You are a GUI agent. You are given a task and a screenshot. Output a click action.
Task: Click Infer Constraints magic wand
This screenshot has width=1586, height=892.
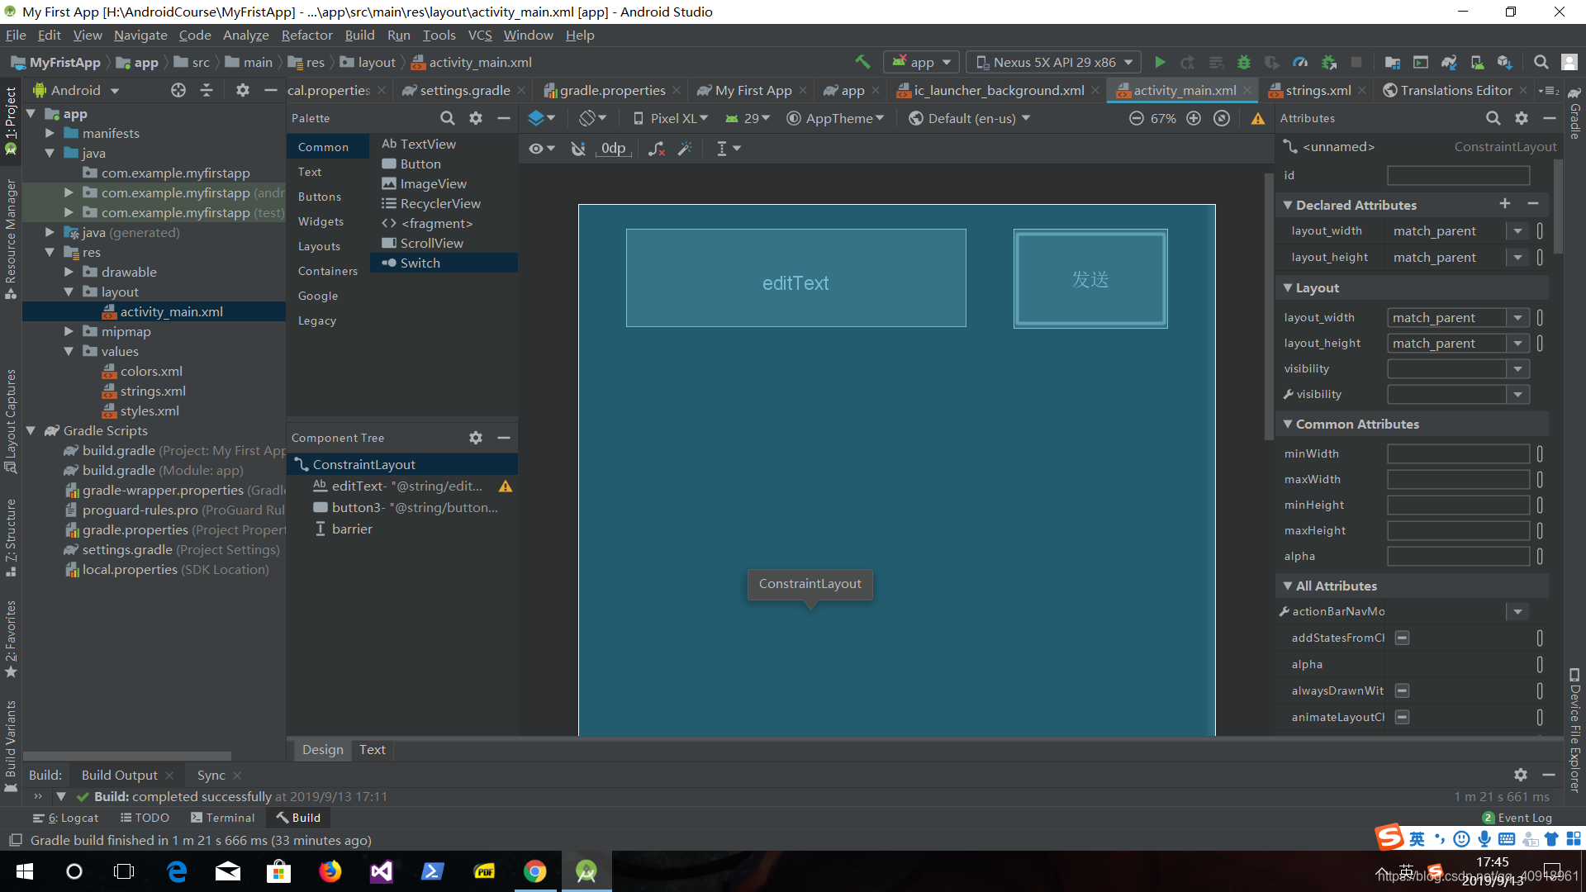[x=685, y=149]
